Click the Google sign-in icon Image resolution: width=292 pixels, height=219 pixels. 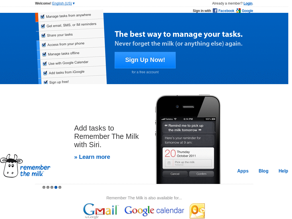click(x=238, y=11)
